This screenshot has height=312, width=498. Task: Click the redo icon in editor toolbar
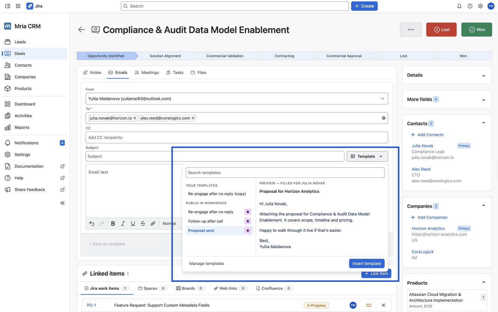click(102, 224)
